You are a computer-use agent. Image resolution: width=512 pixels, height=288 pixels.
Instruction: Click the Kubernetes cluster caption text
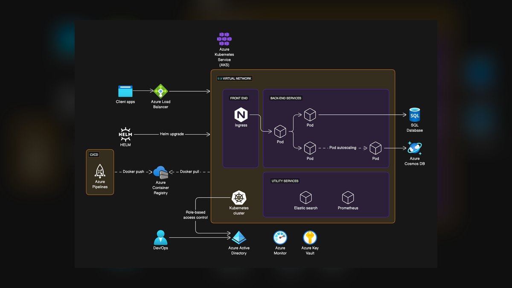click(239, 211)
